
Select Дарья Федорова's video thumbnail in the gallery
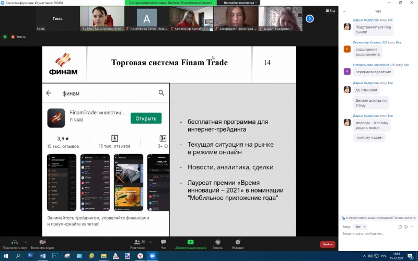pos(281,19)
